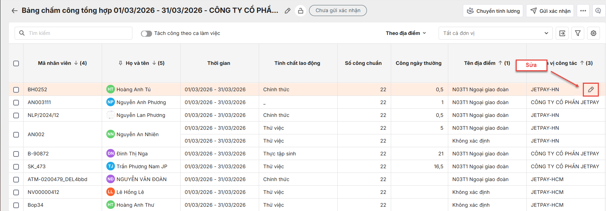The width and height of the screenshot is (606, 211).
Task: Select the checkbox for row SK_473
Action: 16,167
